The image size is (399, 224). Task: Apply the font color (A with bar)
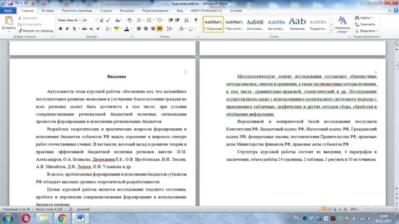127,29
